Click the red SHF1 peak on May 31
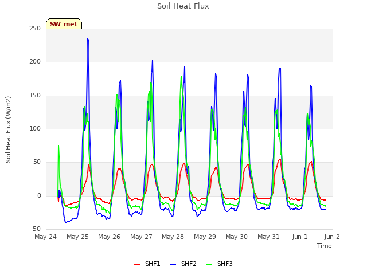 [280, 160]
